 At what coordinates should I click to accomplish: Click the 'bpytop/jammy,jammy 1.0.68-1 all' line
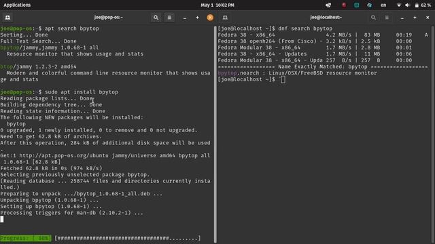pyautogui.click(x=50, y=47)
